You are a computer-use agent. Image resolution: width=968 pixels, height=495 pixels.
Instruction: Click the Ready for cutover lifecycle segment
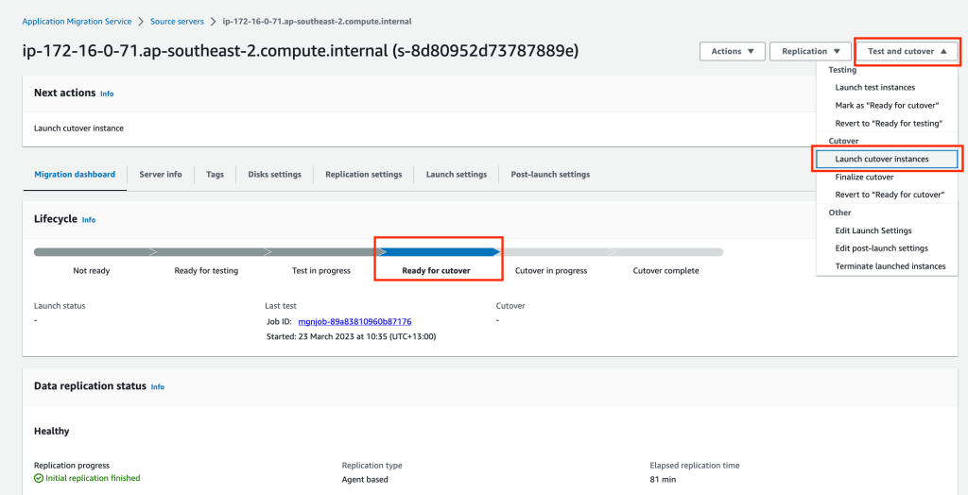tap(438, 252)
